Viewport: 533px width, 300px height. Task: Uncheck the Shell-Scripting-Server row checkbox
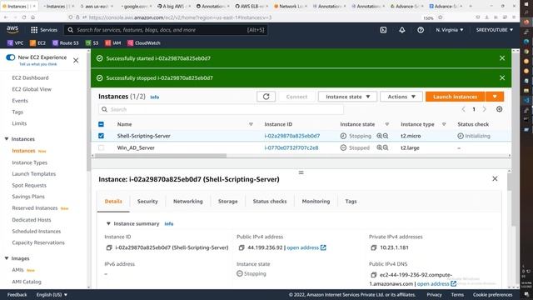tap(101, 136)
